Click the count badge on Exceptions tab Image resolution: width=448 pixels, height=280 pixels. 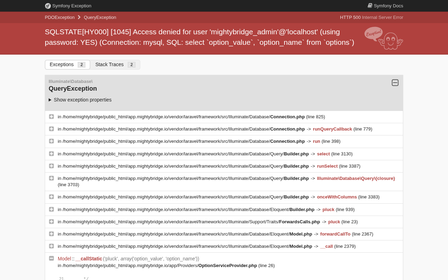pyautogui.click(x=82, y=65)
